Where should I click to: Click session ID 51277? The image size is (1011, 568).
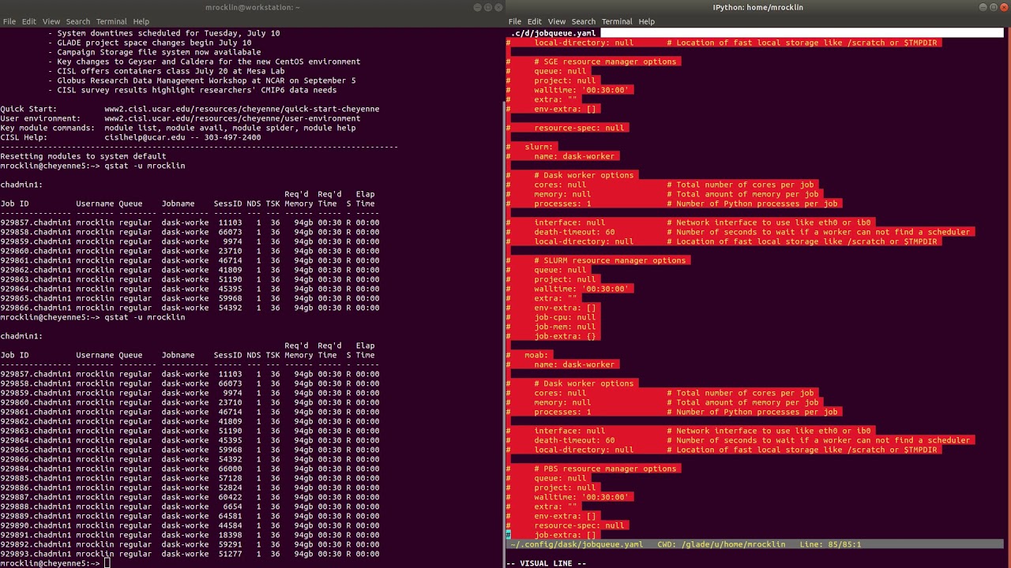tap(230, 554)
